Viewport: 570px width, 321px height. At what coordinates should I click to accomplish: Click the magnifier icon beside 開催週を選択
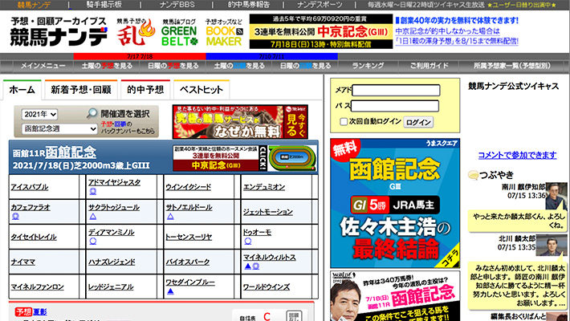tap(92, 113)
